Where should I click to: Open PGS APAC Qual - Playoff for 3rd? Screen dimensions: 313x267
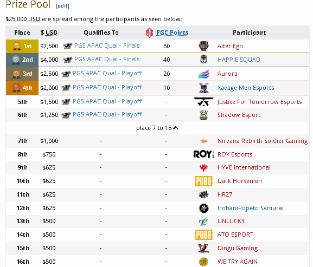(x=107, y=73)
